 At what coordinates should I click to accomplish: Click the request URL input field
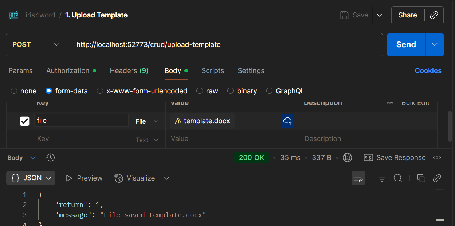click(226, 45)
